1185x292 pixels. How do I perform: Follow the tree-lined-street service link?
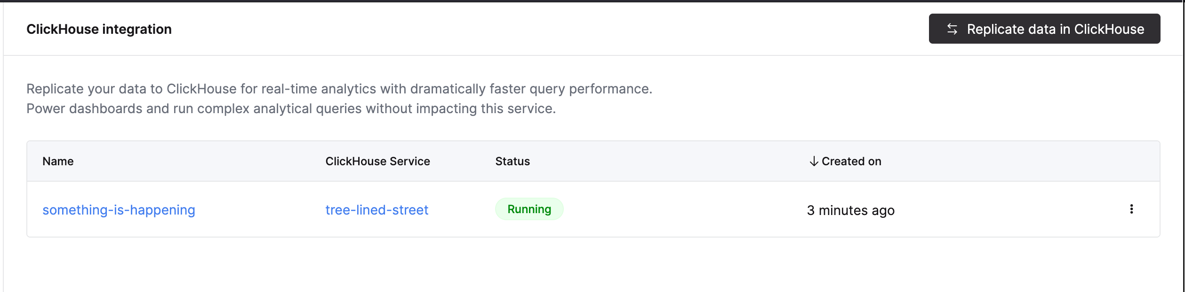click(376, 210)
